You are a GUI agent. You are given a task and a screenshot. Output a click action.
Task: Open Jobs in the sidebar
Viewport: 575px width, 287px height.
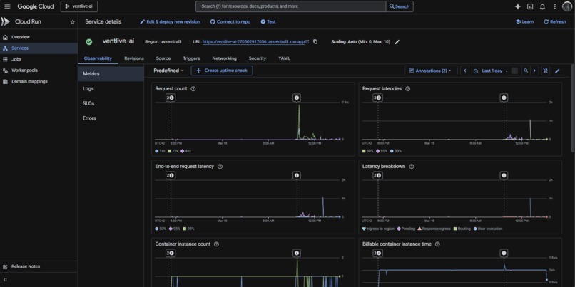point(39,59)
